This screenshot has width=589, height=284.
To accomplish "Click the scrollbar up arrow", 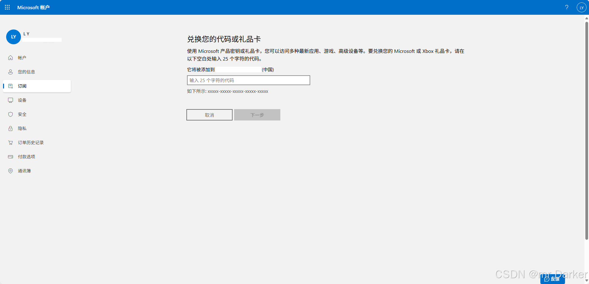I will (x=587, y=18).
